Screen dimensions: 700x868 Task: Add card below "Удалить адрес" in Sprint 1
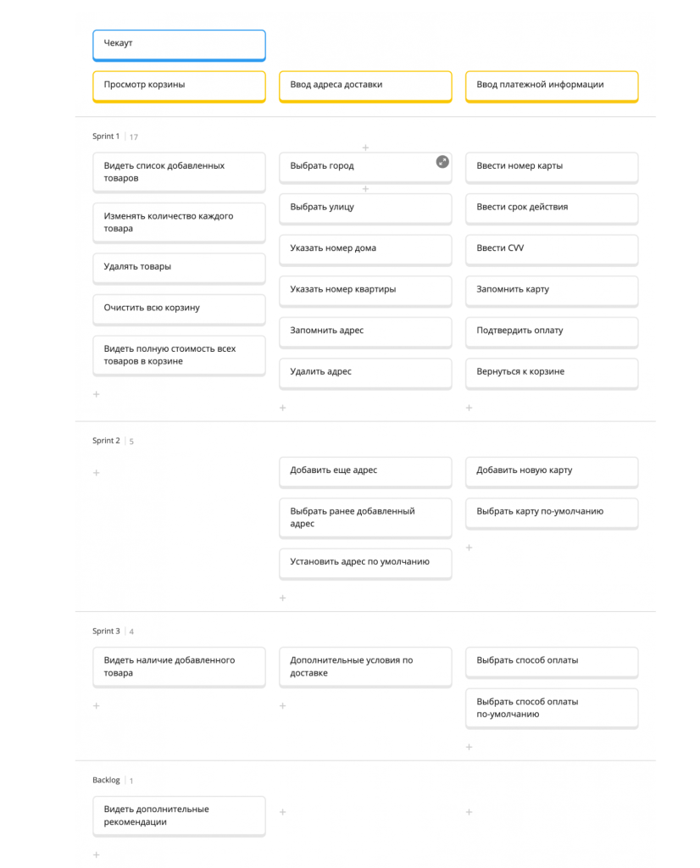[283, 408]
